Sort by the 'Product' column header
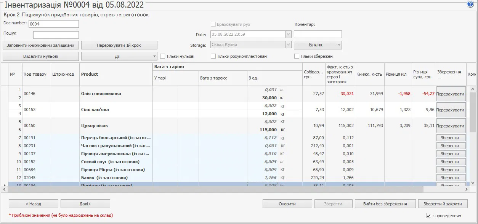 click(x=90, y=74)
